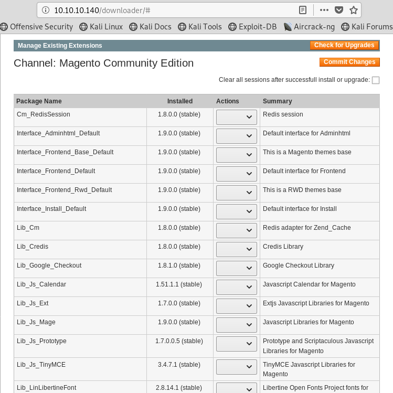Save page to Pocket icon
Image resolution: width=393 pixels, height=393 pixels.
(339, 10)
